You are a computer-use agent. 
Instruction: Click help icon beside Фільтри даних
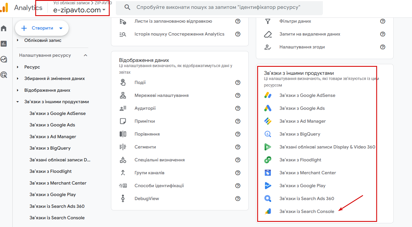[x=383, y=21]
